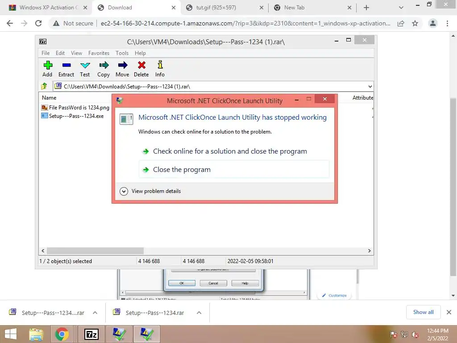The image size is (457, 343).
Task: Expand options for Setup---Pass--1234.rar download
Action: point(199,313)
